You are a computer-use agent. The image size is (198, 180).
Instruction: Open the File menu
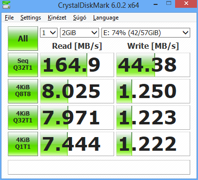pyautogui.click(x=9, y=18)
